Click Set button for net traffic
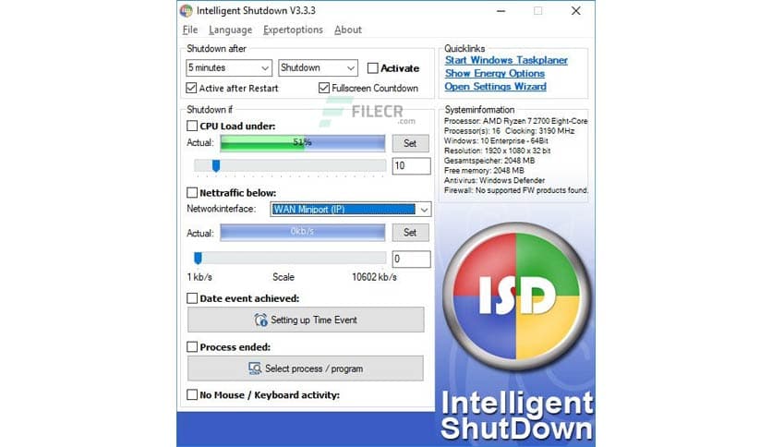The width and height of the screenshot is (772, 447). (x=410, y=233)
